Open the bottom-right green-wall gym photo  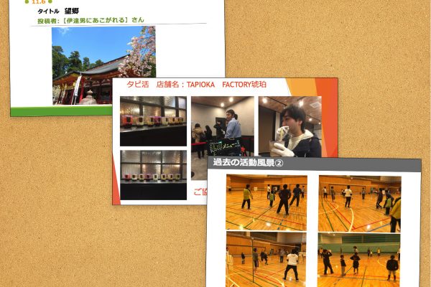(359, 260)
